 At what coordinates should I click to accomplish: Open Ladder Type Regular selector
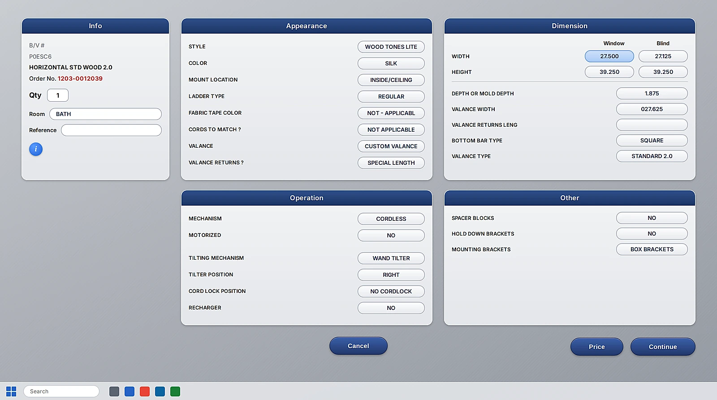coord(391,97)
